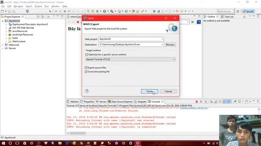The height and width of the screenshot is (146, 261).
Task: Click the Open Console dropdown icon
Action: tap(250, 102)
